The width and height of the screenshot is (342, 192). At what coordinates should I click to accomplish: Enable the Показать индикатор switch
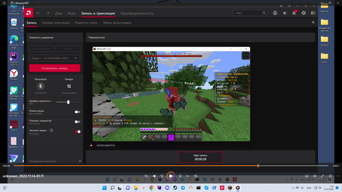pyautogui.click(x=77, y=122)
